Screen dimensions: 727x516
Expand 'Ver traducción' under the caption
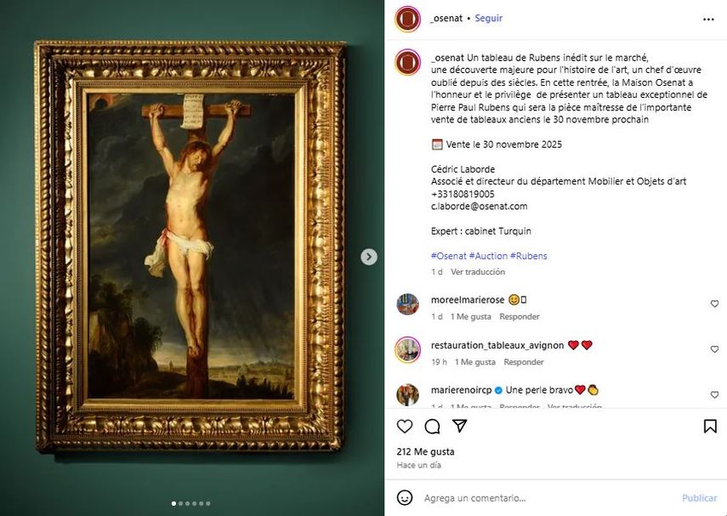(478, 271)
